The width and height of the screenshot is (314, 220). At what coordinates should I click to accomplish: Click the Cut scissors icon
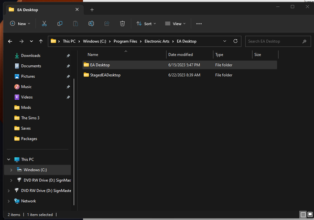tap(44, 24)
